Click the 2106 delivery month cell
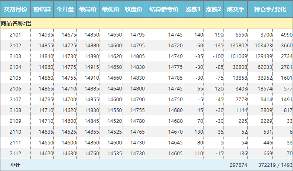Image resolution: width=293 pixels, height=171 pixels. click(x=15, y=88)
